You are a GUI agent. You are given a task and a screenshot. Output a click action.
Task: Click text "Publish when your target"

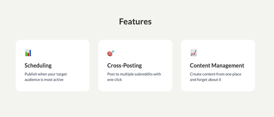[x=46, y=74]
